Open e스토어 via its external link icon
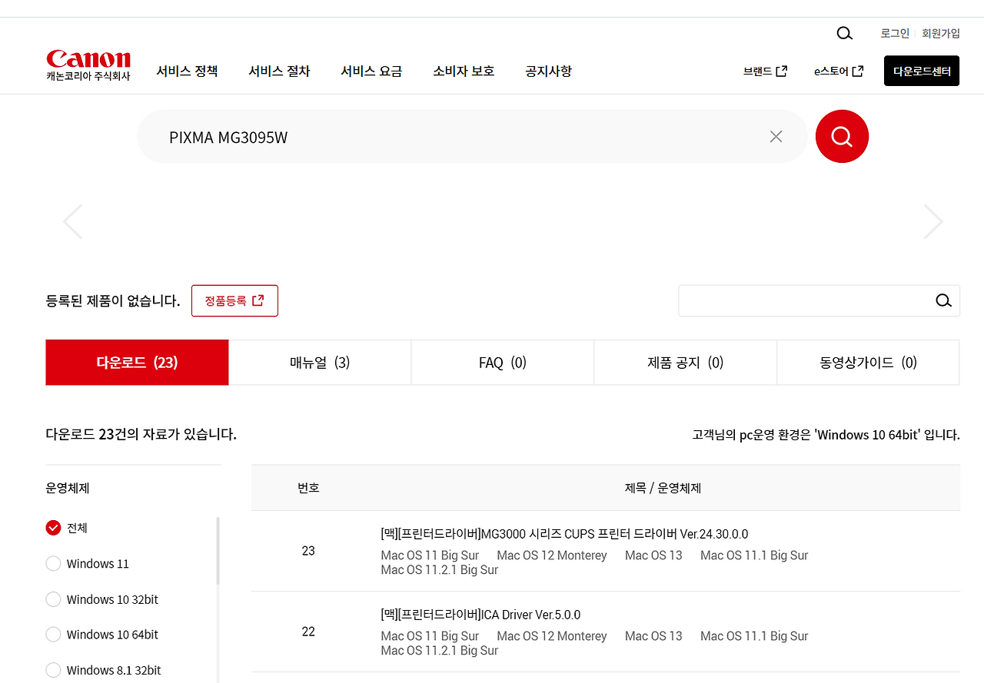Viewport: 984px width, 683px height. pos(858,70)
